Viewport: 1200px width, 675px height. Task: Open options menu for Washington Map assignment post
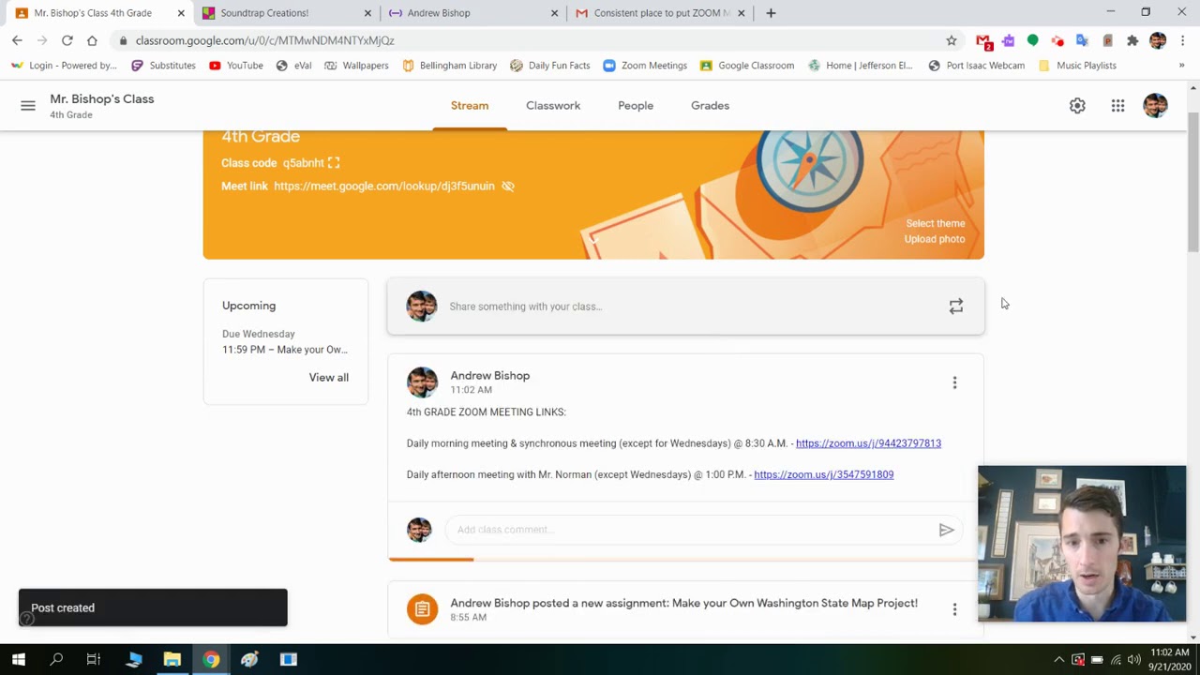[x=954, y=609]
